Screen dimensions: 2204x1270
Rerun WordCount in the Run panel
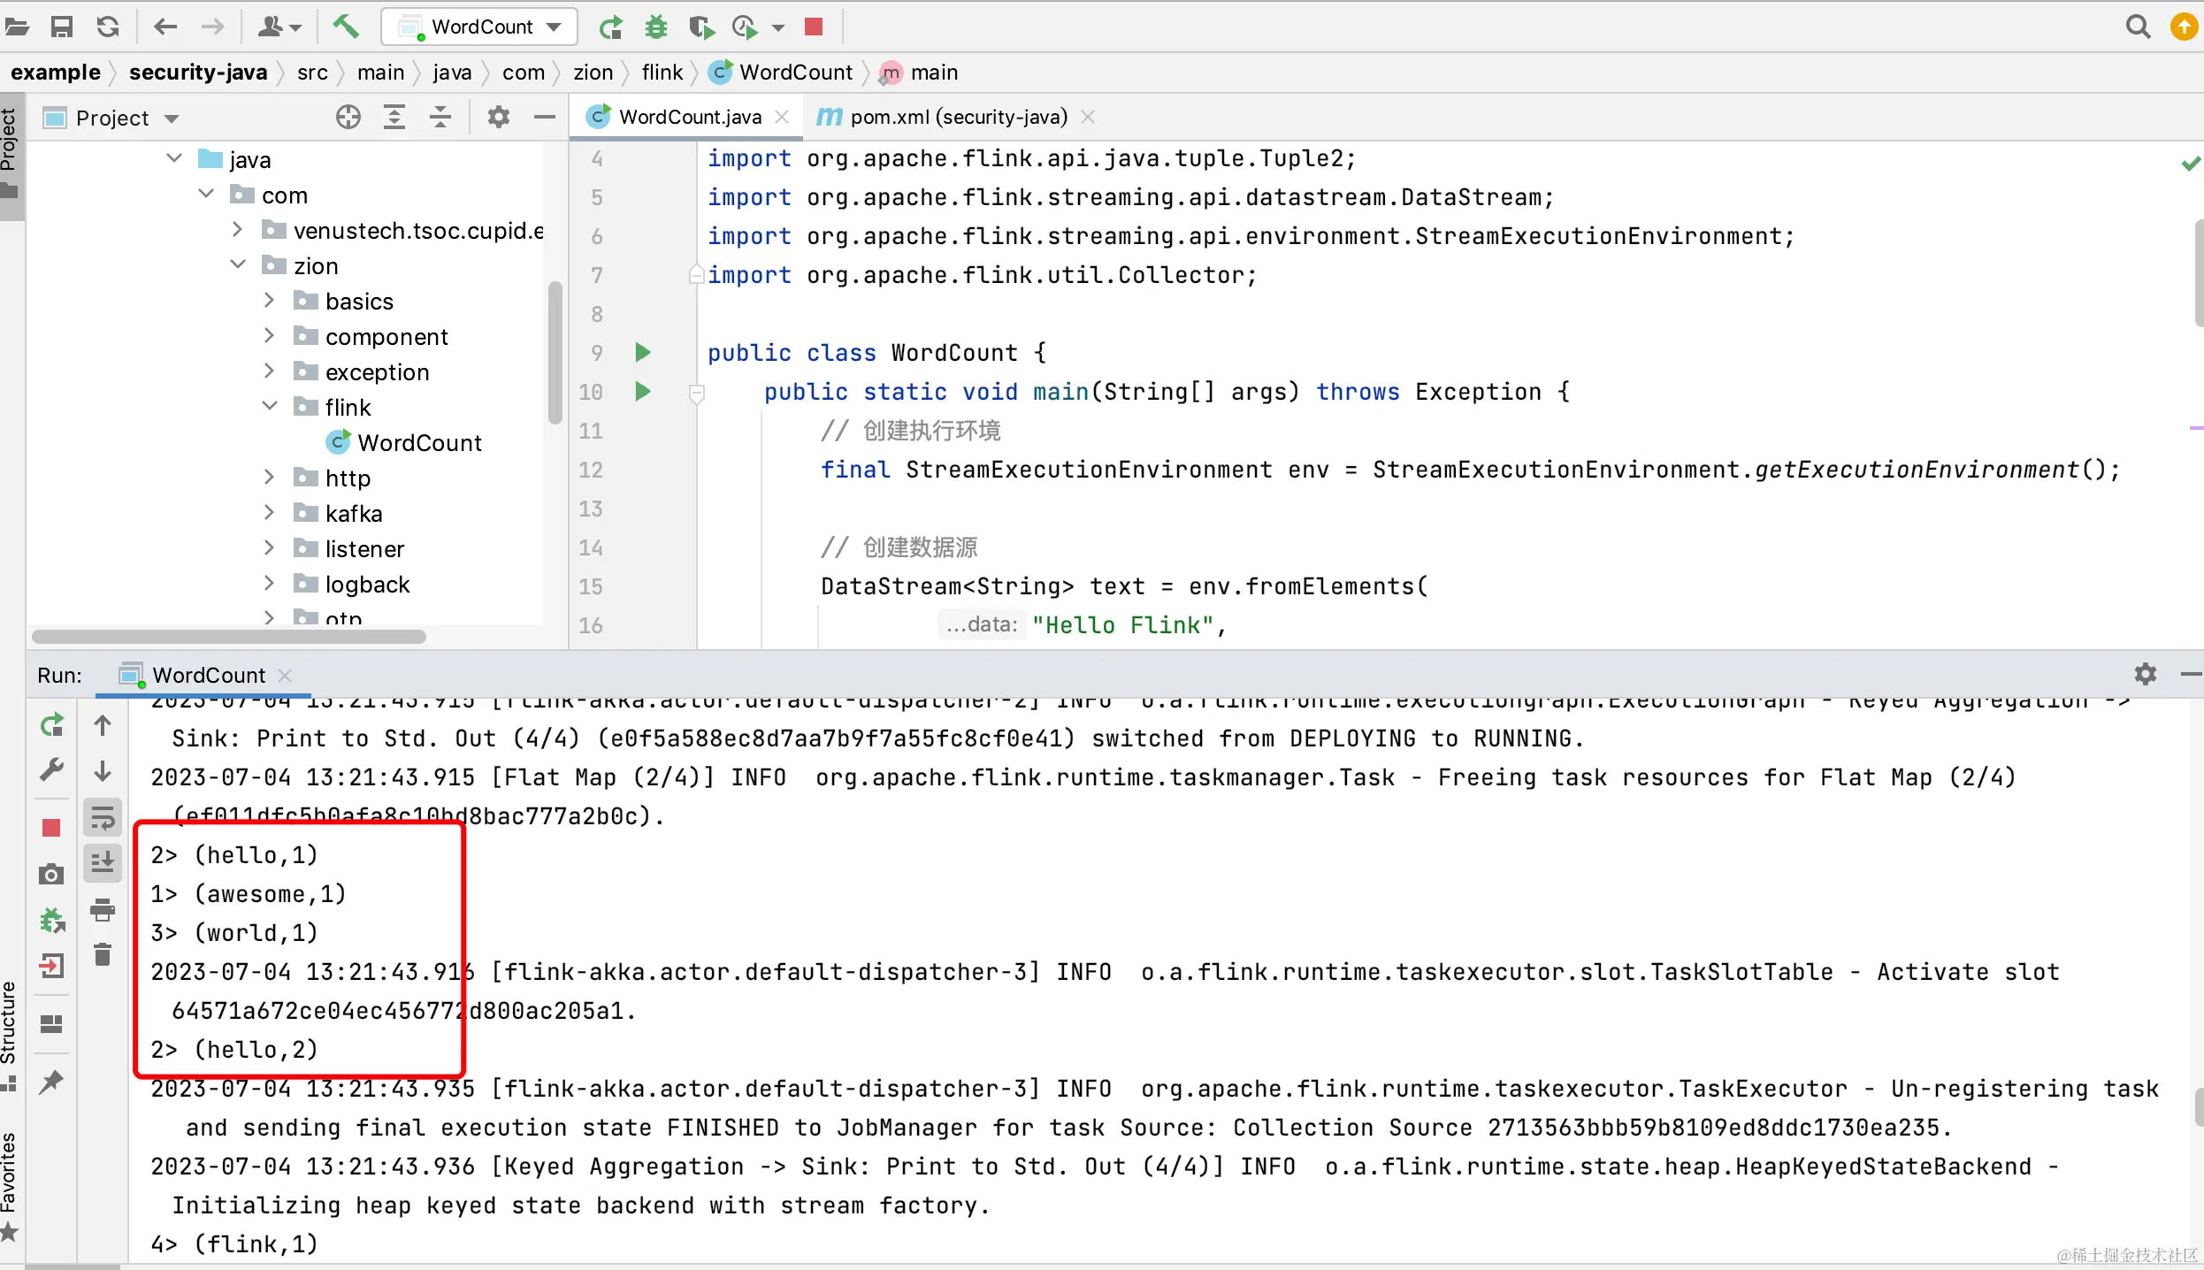(52, 725)
